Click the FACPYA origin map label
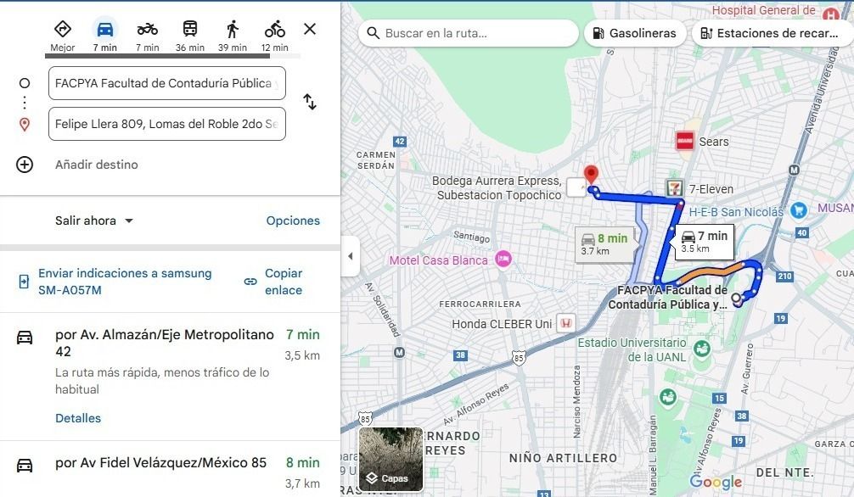The width and height of the screenshot is (854, 497). 669,297
